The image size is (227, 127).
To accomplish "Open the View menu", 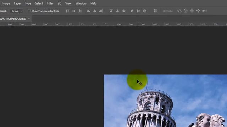I will tap(68, 3).
